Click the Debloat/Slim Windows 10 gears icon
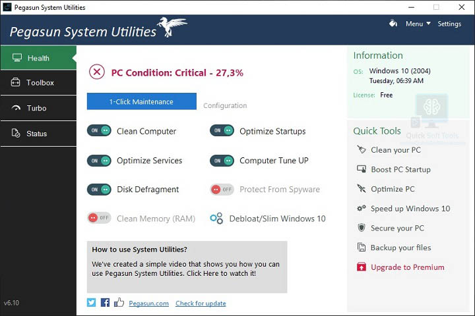Image resolution: width=475 pixels, height=316 pixels. [216, 218]
